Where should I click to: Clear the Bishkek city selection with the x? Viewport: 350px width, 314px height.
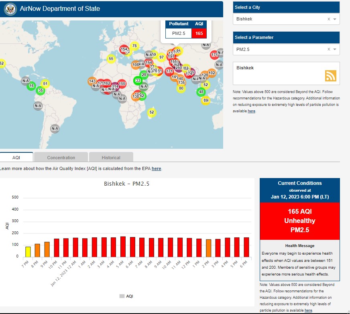[329, 19]
